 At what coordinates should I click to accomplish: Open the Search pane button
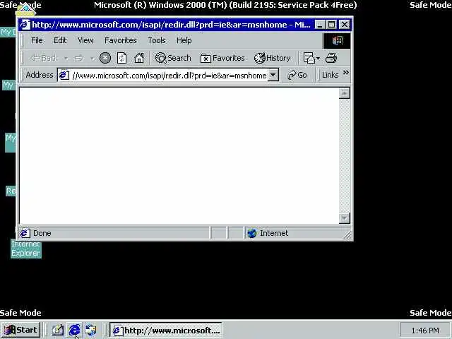(x=173, y=58)
